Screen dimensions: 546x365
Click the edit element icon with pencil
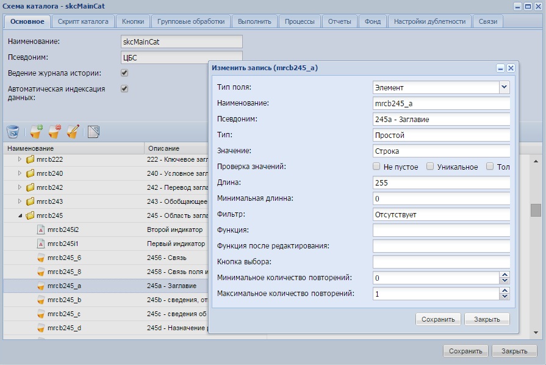click(x=73, y=132)
